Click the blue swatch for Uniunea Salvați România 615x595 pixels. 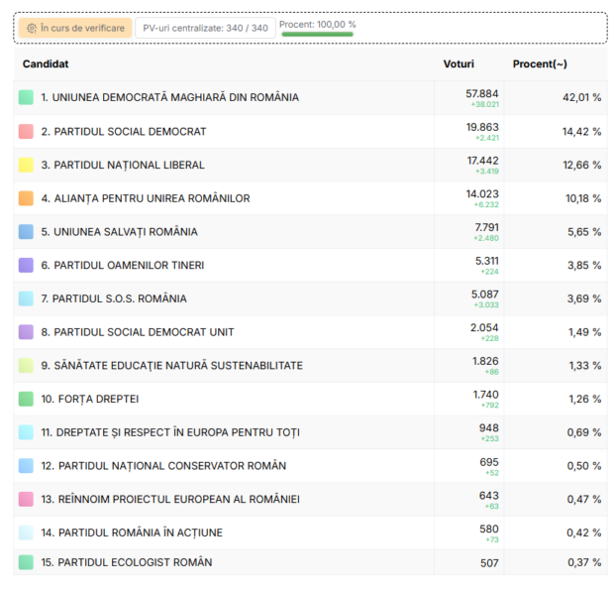click(26, 232)
